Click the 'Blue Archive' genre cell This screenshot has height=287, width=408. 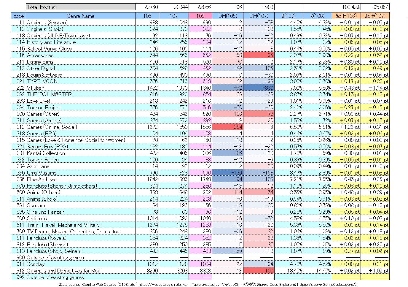click(x=81, y=179)
